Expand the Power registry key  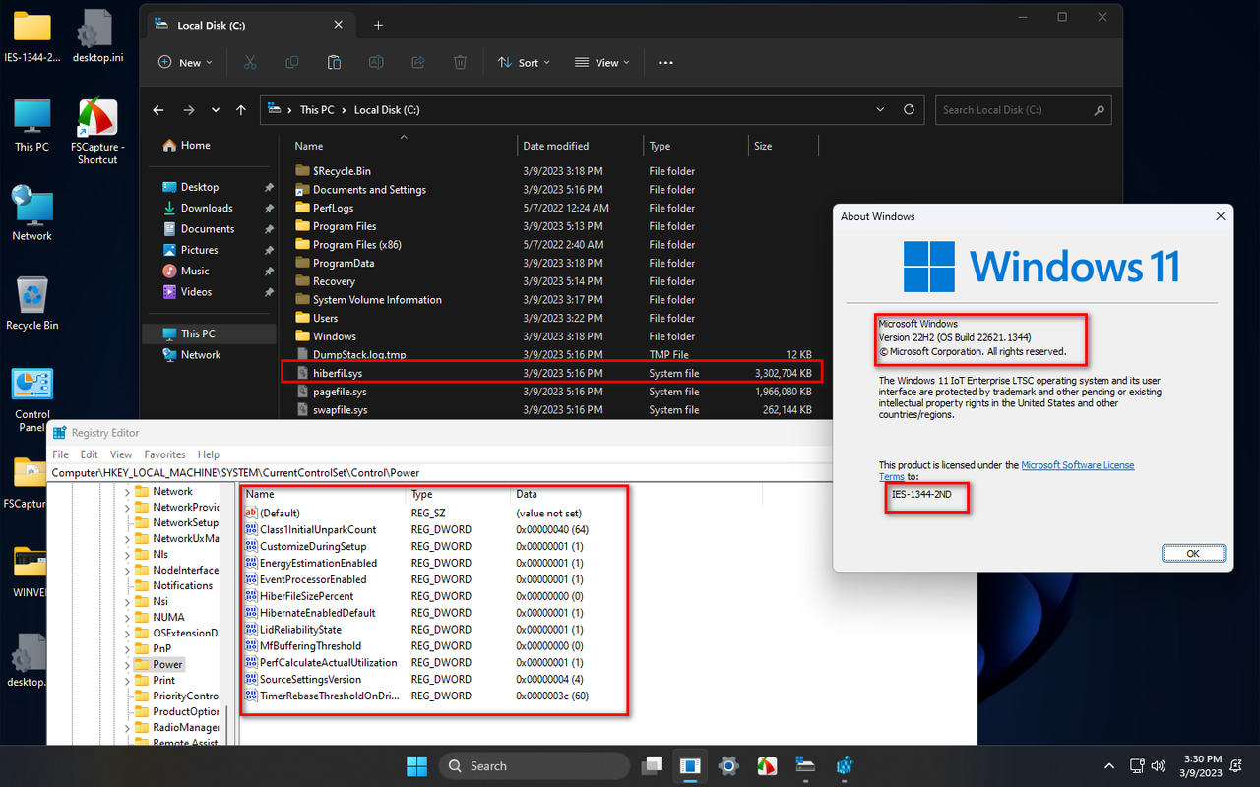pos(127,665)
